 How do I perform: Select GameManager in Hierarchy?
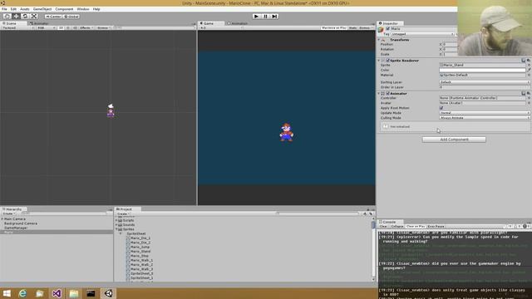pyautogui.click(x=16, y=228)
